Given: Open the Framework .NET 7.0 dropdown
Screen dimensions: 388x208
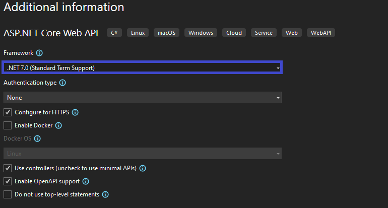Looking at the screenshot, I should (142, 67).
